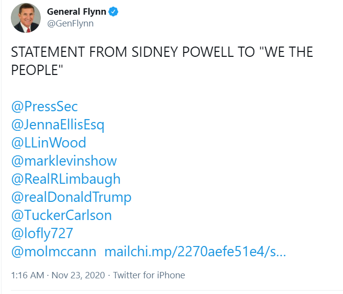Open the @realDonaldTrump mention
The image size is (343, 294).
[71, 197]
